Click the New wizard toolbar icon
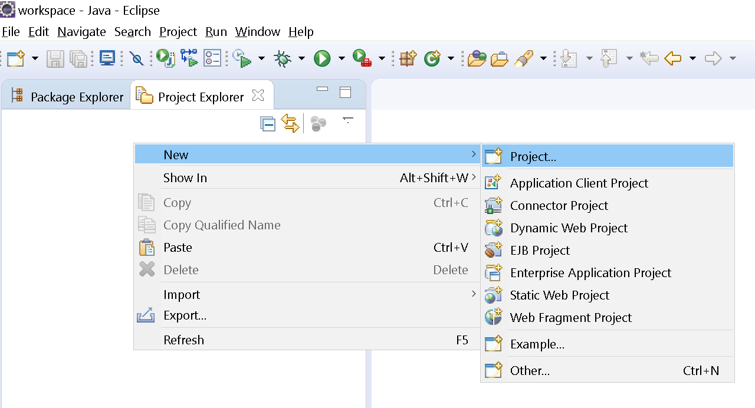This screenshot has width=755, height=408. pos(16,58)
